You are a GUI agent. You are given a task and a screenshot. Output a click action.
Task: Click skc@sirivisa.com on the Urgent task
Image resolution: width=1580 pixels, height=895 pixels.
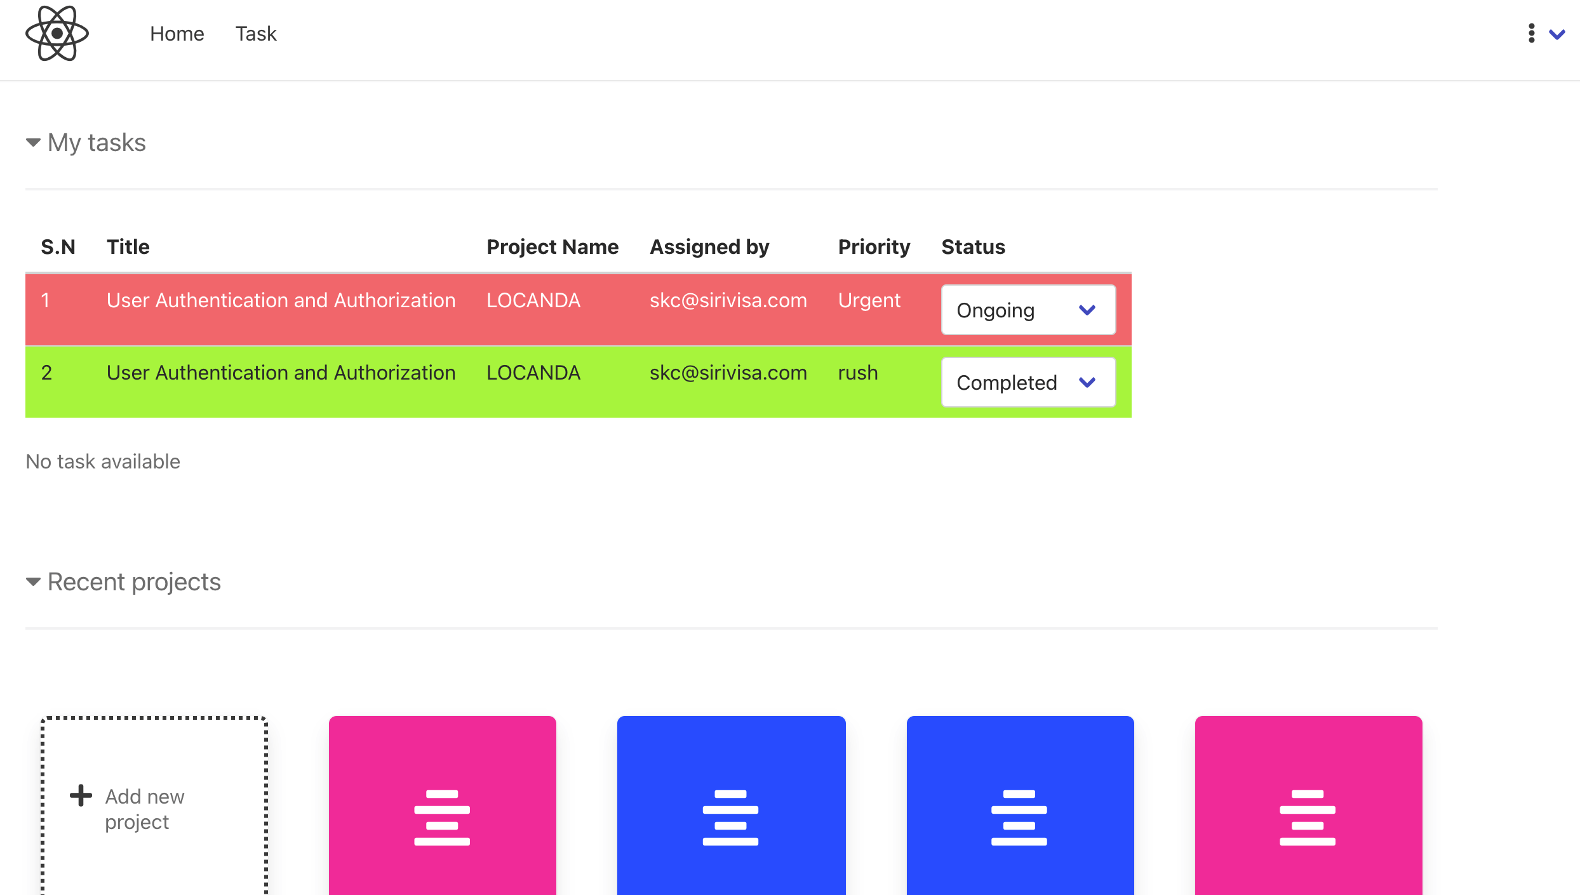coord(728,300)
